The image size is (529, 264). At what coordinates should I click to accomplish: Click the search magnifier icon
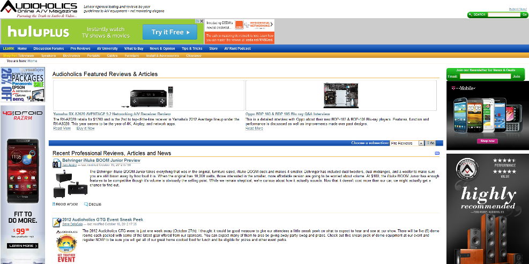[470, 14]
